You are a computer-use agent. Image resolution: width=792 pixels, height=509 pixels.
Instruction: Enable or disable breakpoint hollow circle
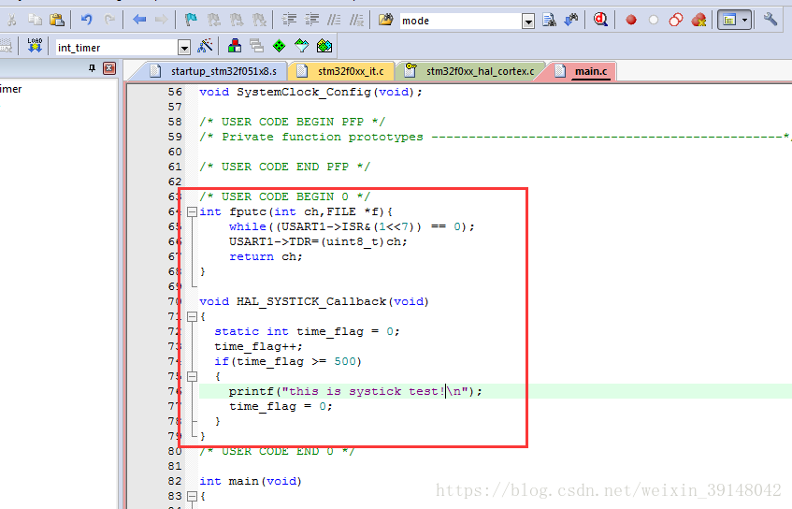pyautogui.click(x=654, y=21)
